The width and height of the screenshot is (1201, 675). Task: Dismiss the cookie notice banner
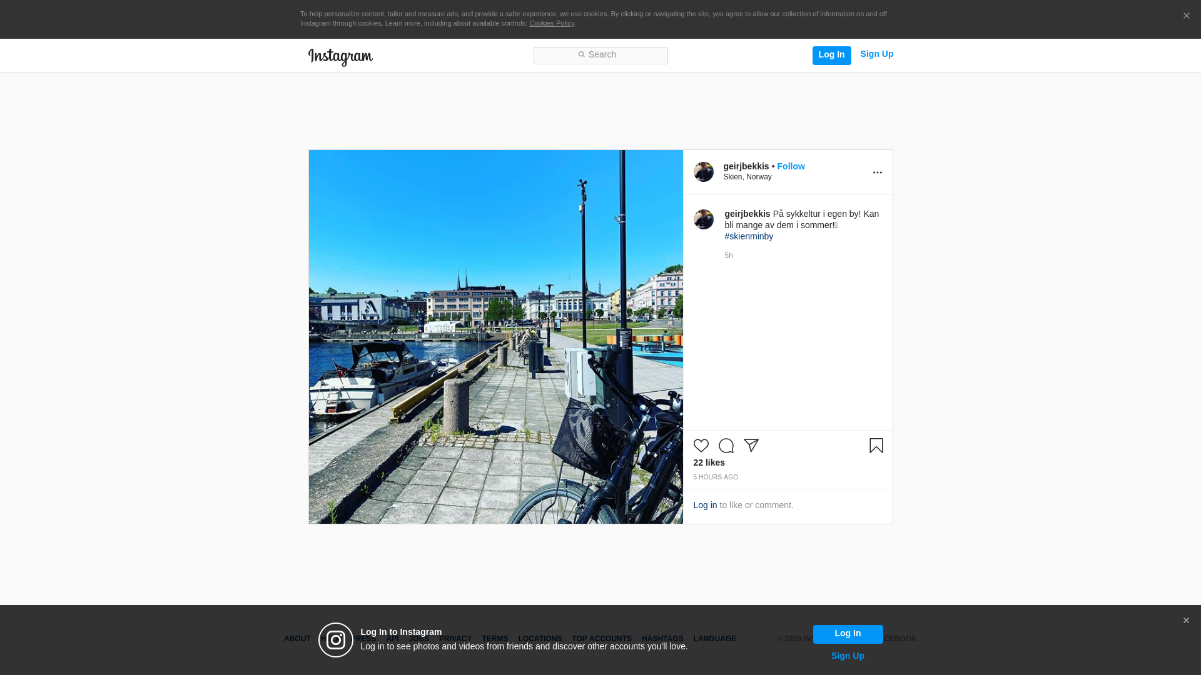[1186, 16]
